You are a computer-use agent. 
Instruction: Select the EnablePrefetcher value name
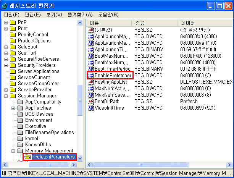point(113,76)
